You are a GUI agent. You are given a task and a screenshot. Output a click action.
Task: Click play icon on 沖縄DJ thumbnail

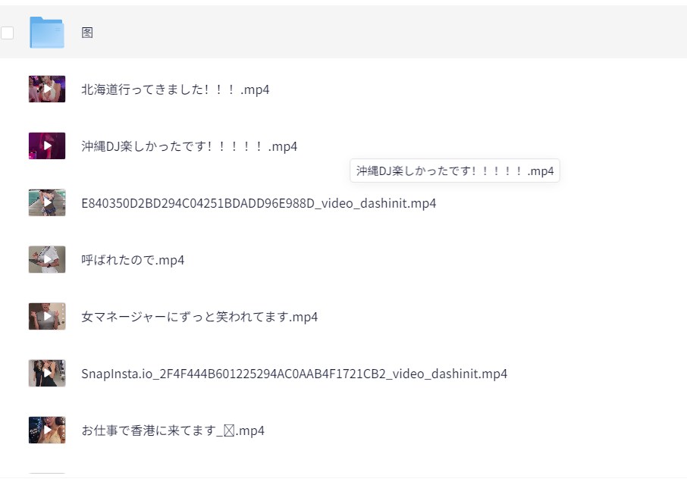point(47,146)
